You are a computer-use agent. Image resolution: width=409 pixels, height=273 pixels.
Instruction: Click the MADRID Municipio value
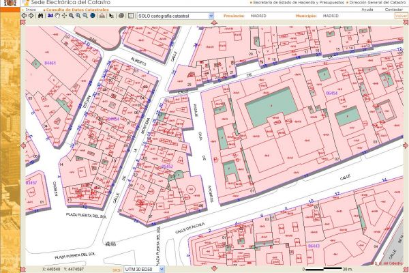331,16
